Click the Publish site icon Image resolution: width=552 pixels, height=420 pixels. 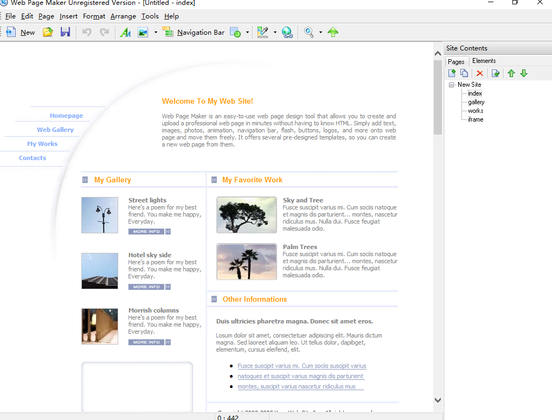333,32
